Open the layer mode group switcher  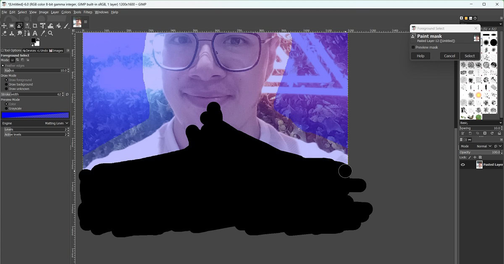click(x=498, y=146)
